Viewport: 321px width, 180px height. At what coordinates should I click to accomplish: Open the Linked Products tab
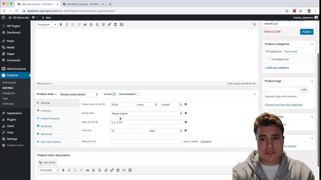click(x=50, y=118)
